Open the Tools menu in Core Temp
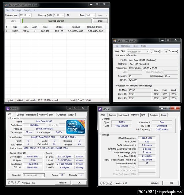184x195 pixels. [x=135, y=46]
